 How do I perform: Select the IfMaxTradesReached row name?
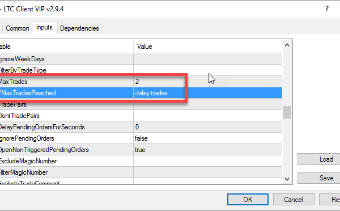tap(28, 93)
